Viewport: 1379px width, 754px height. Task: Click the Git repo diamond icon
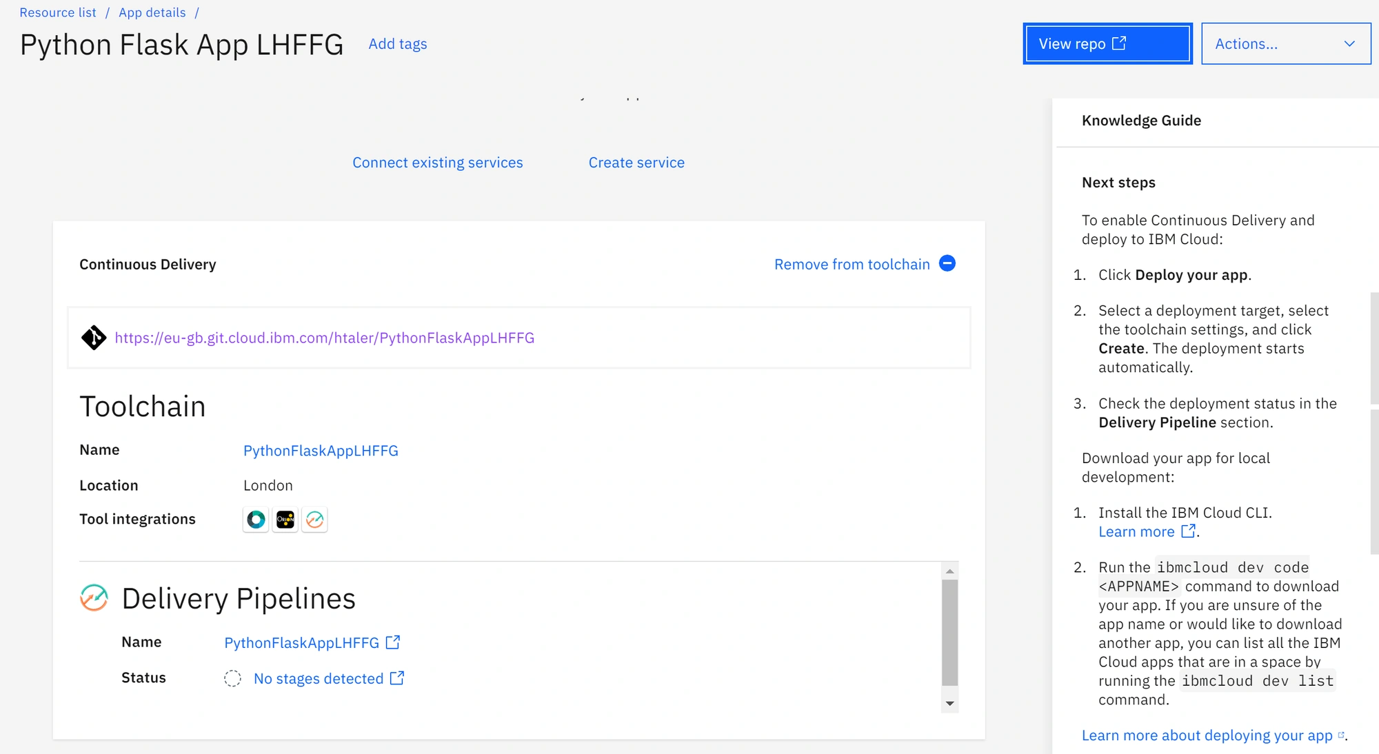(94, 338)
